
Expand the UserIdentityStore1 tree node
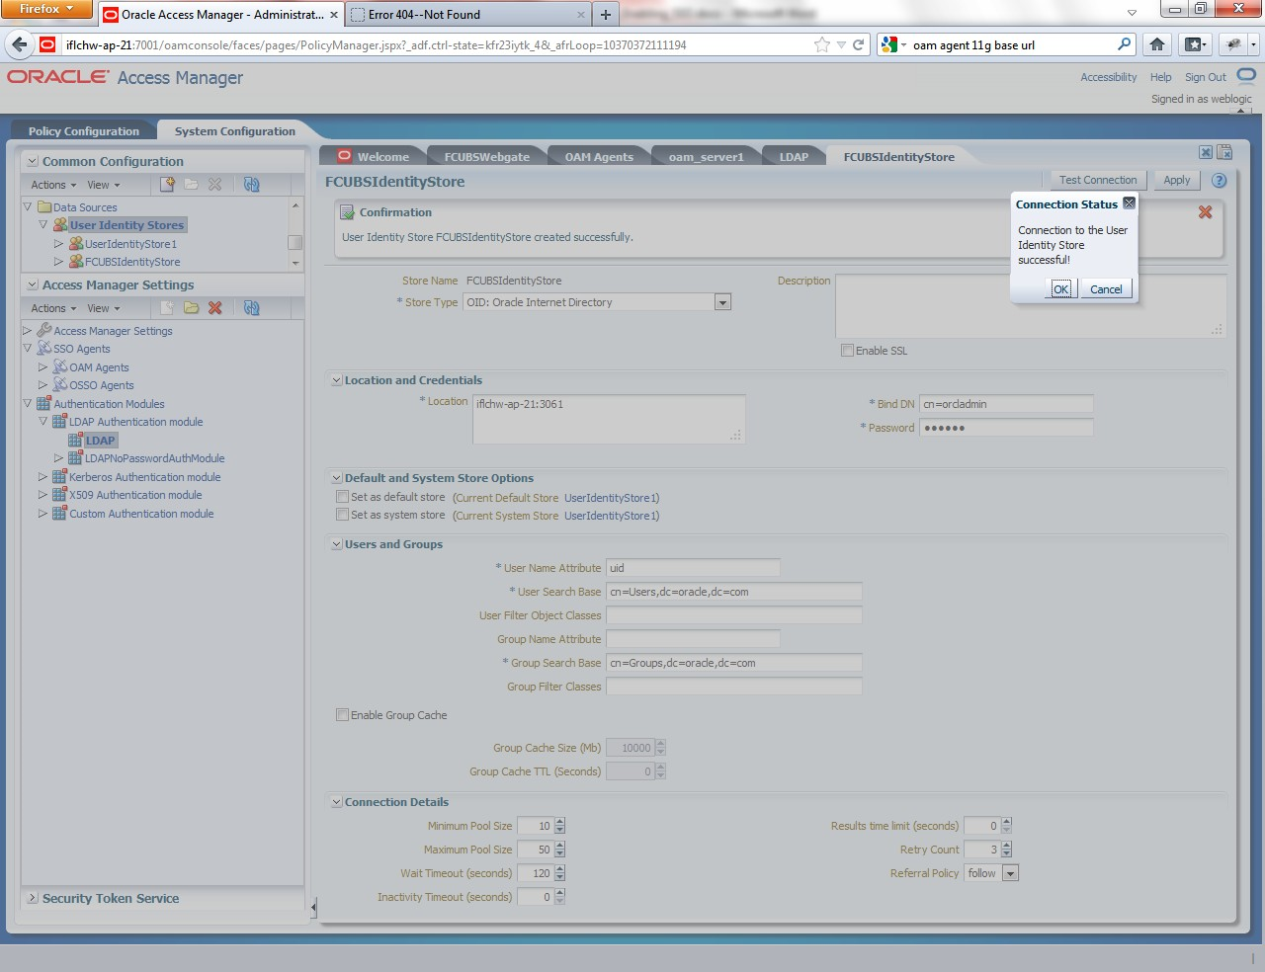(58, 243)
